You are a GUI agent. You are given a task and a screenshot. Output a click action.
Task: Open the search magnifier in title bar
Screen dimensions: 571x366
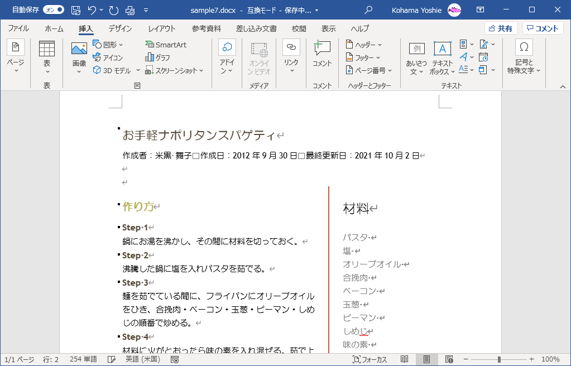click(x=368, y=10)
